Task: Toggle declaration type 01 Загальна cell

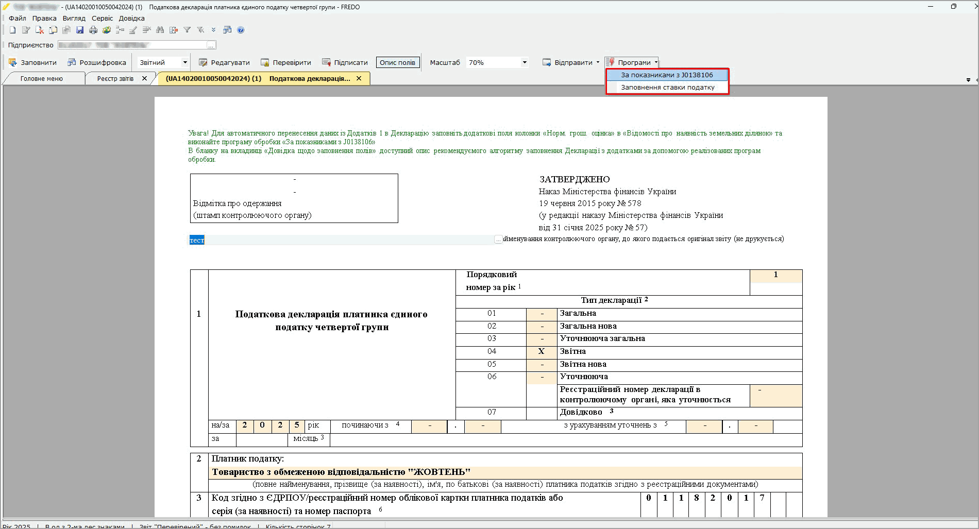Action: pyautogui.click(x=542, y=314)
